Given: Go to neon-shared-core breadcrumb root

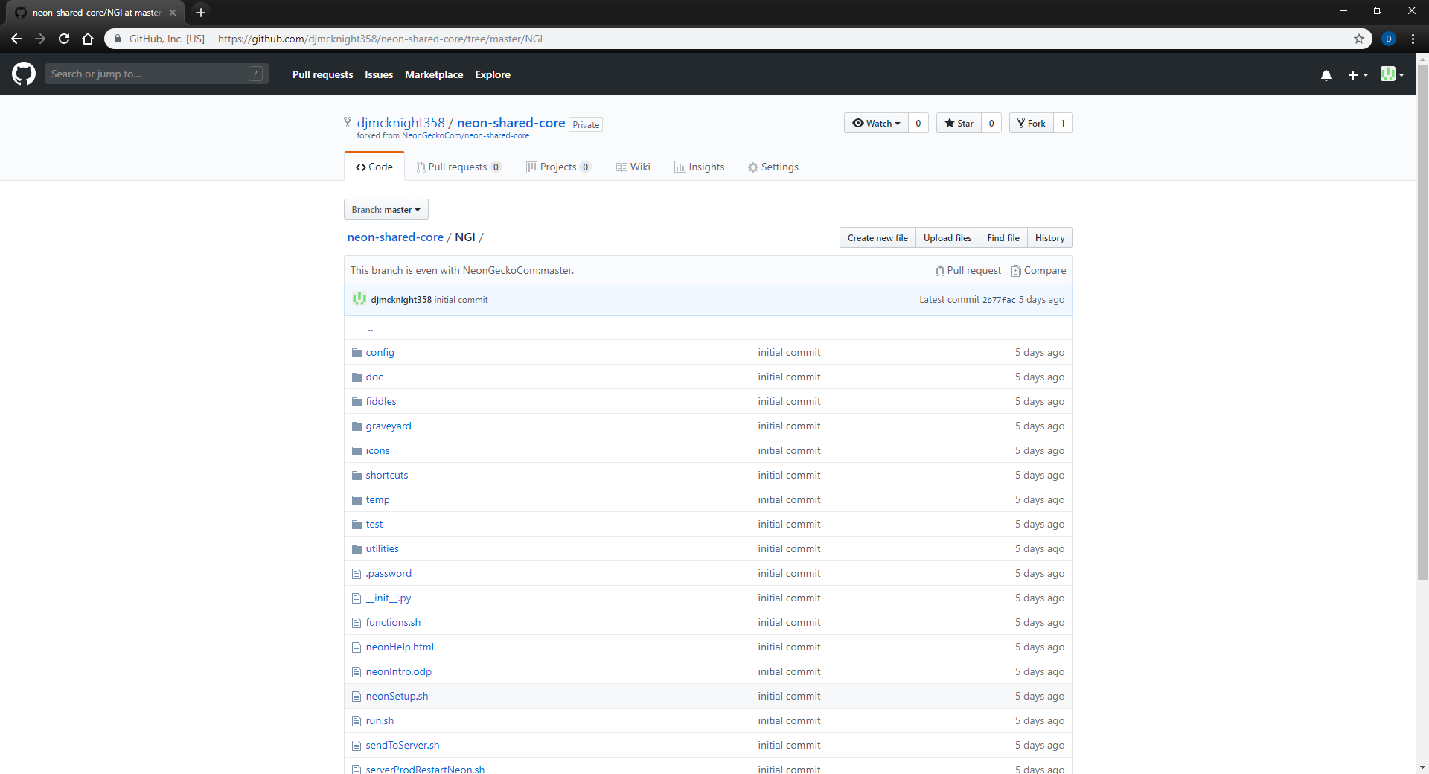Looking at the screenshot, I should point(395,237).
